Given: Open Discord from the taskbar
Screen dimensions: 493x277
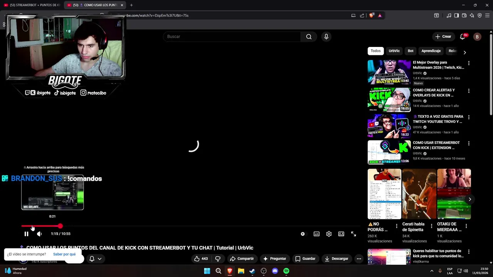Looking at the screenshot, I should pos(275,271).
